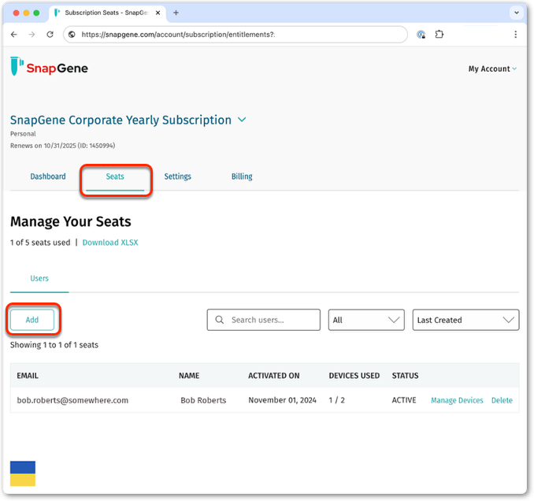The image size is (534, 501).
Task: Click the date November 01, 2024
Action: click(282, 400)
